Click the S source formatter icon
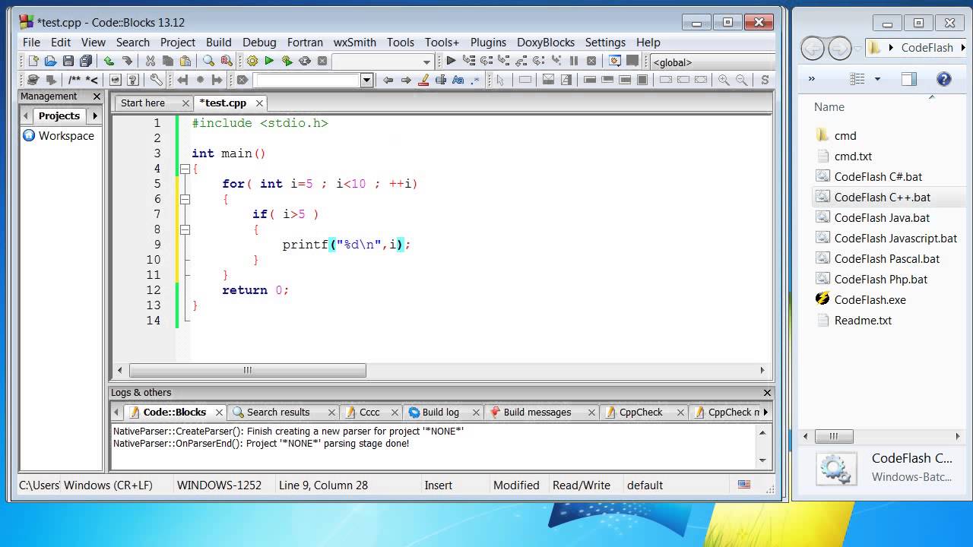The width and height of the screenshot is (973, 547). [765, 80]
